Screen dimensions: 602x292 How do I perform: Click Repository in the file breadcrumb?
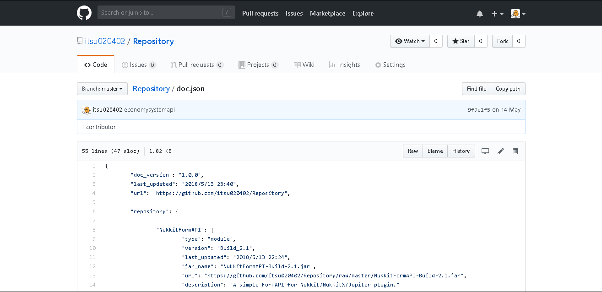151,89
